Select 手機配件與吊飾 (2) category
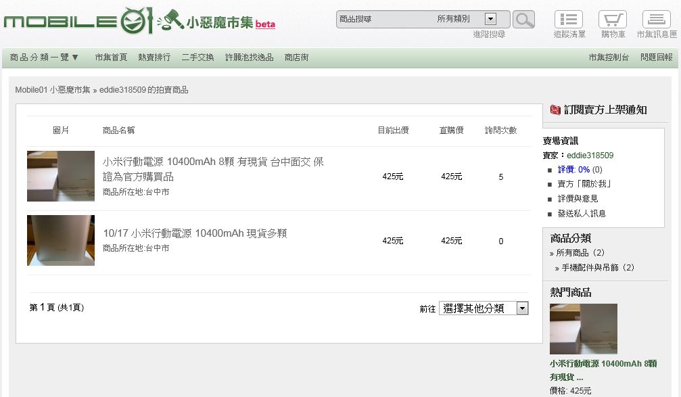Viewport: 681px width, 397px height. pos(598,268)
